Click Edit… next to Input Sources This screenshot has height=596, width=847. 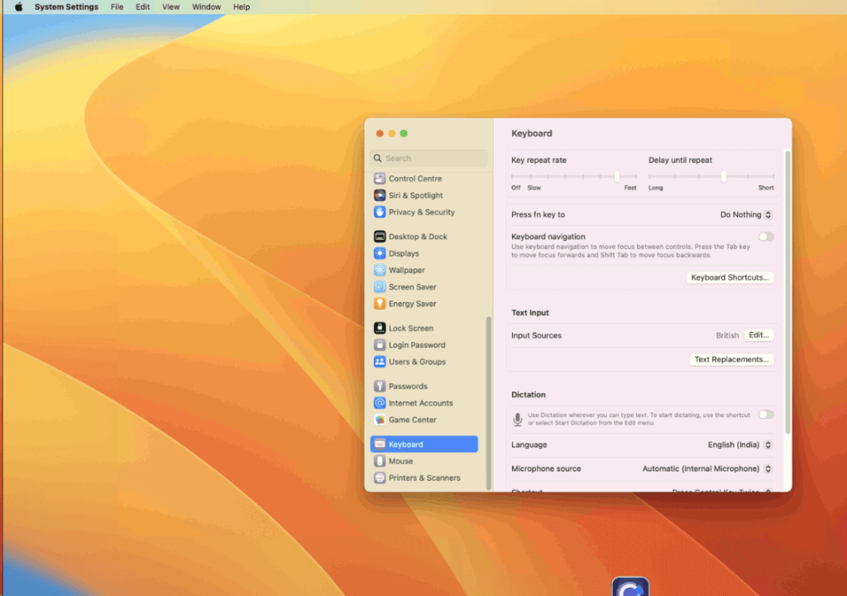point(759,335)
